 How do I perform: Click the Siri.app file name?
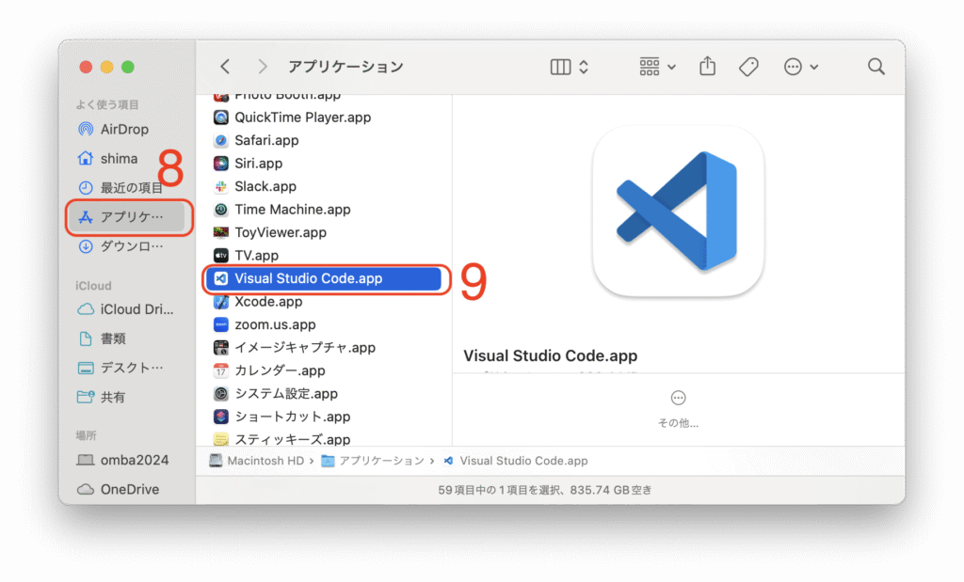coord(259,164)
